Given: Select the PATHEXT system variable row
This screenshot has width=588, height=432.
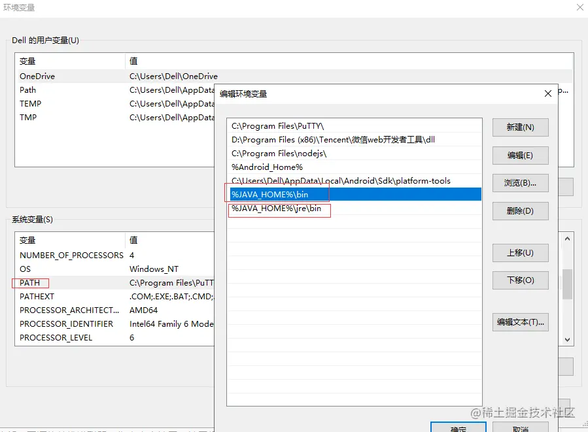Looking at the screenshot, I should (x=116, y=296).
